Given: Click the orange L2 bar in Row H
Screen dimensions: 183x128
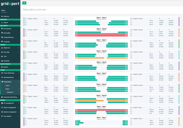Looking at the screenshot, I should (89, 101).
